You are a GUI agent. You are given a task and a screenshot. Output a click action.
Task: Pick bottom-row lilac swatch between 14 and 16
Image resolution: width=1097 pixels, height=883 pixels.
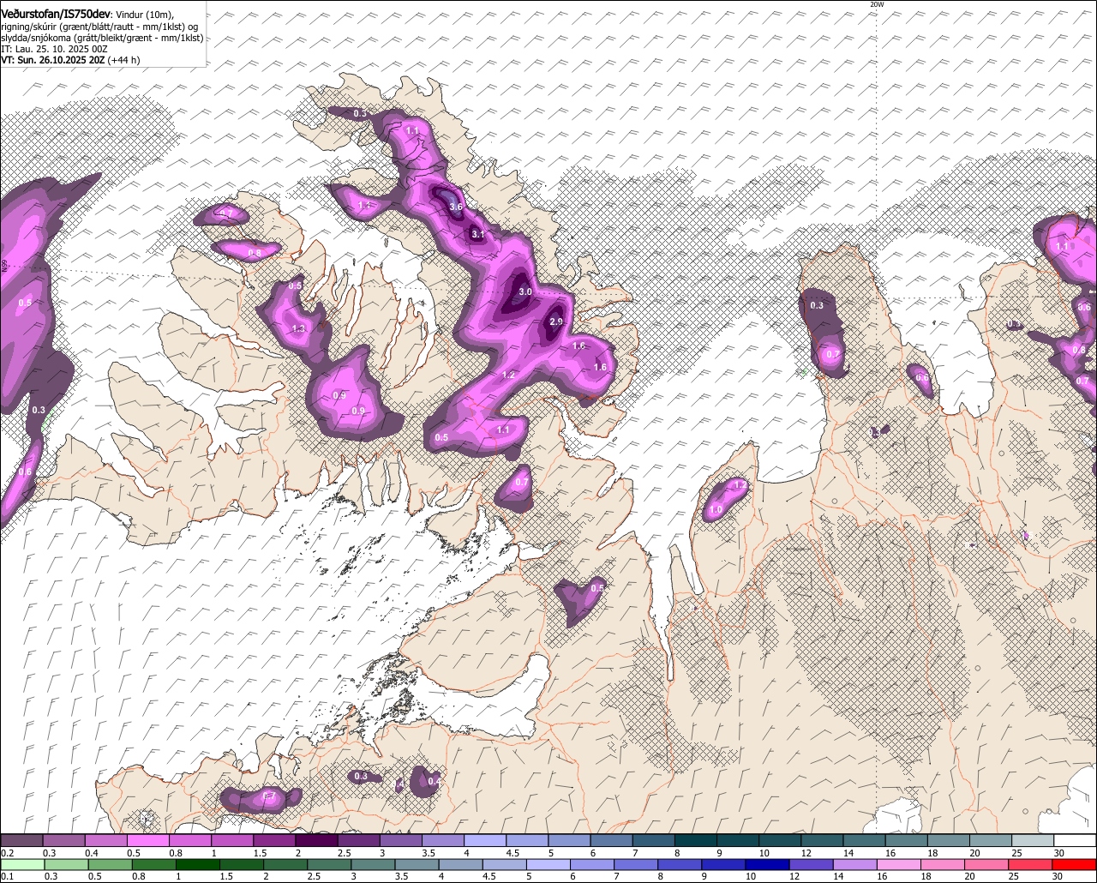[x=855, y=864]
